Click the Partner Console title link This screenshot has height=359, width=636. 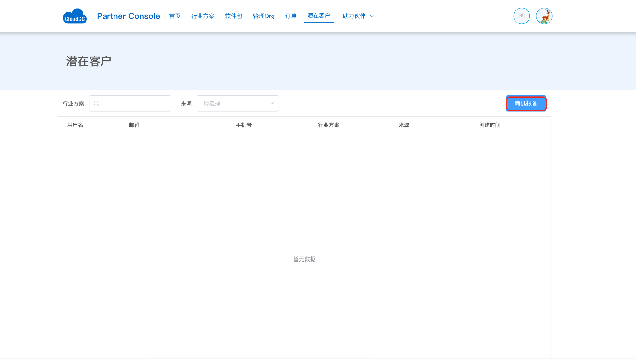(128, 16)
